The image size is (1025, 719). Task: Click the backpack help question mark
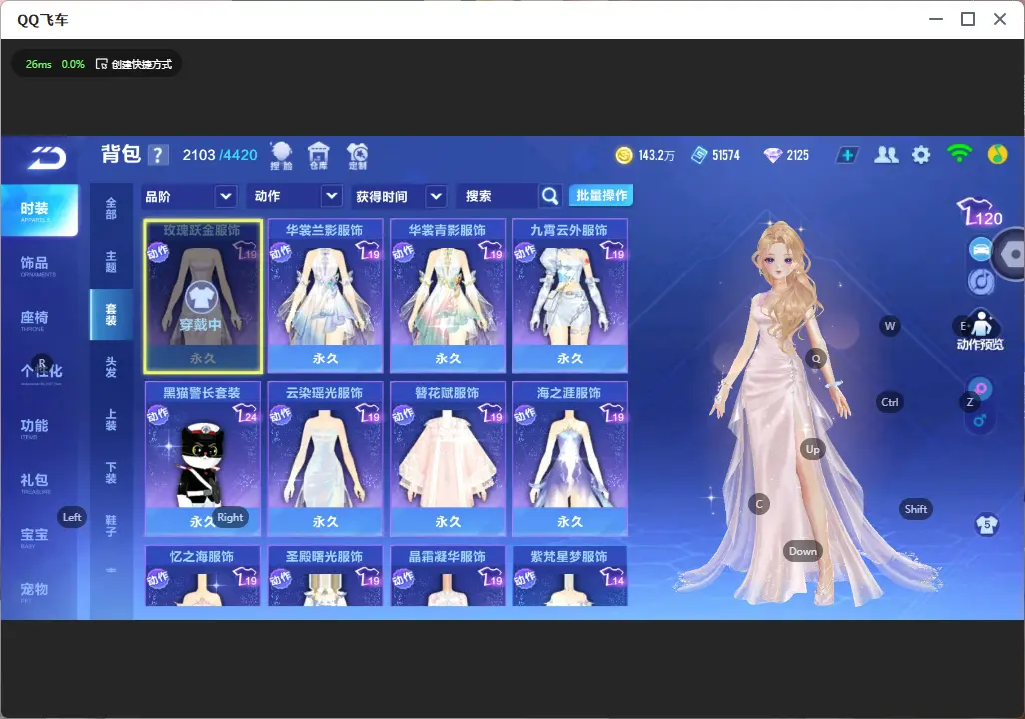(158, 155)
